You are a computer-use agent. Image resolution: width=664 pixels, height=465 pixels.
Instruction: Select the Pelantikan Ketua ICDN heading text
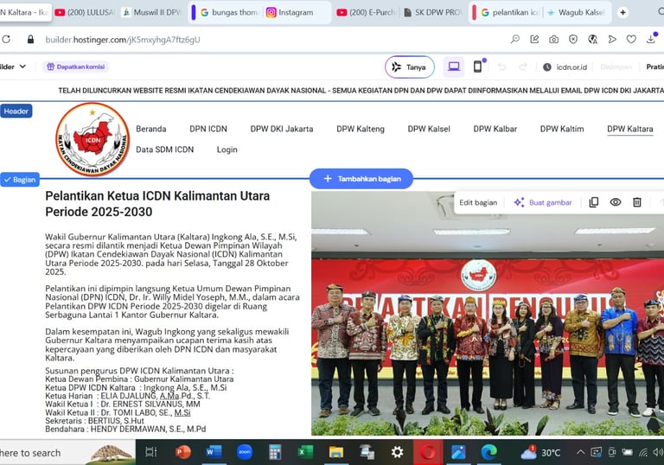click(x=157, y=204)
